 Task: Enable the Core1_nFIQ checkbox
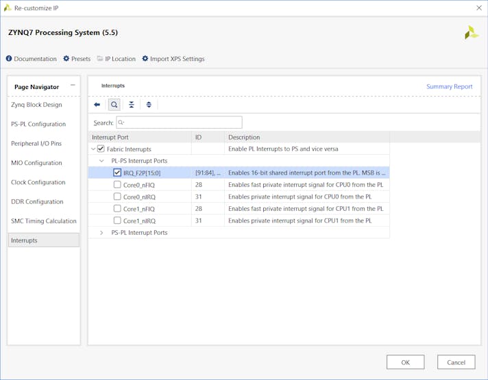[x=117, y=208]
